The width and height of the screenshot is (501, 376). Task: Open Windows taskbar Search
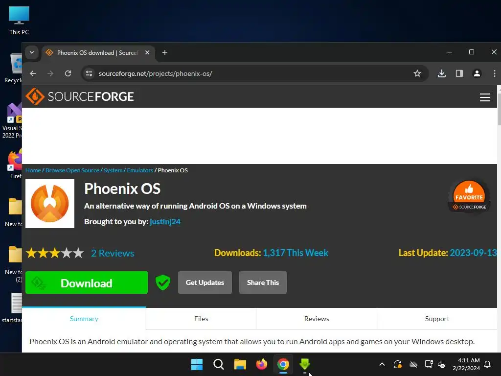[x=219, y=364]
